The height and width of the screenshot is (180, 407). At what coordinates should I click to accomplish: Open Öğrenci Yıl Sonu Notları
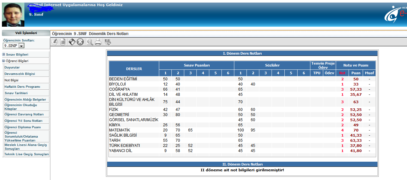tap(23, 121)
